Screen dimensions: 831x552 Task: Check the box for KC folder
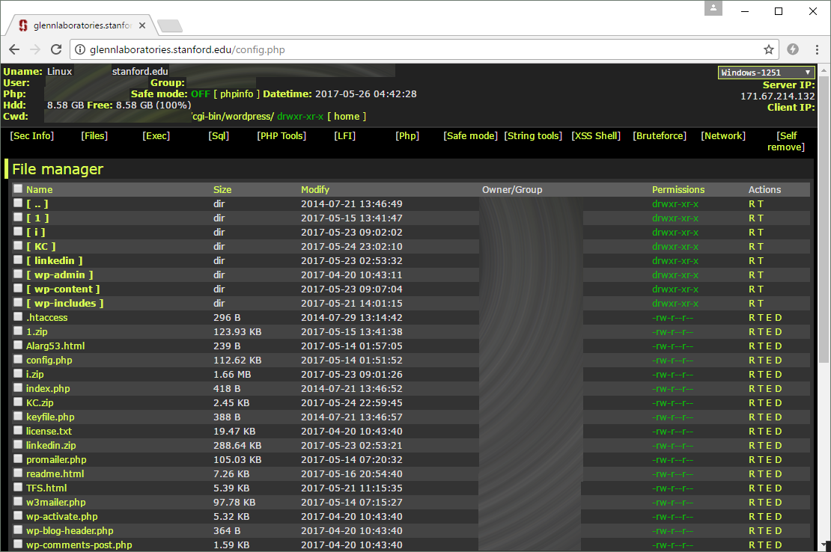pyautogui.click(x=18, y=245)
